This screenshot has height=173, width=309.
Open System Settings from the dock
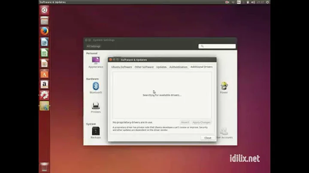click(x=44, y=95)
